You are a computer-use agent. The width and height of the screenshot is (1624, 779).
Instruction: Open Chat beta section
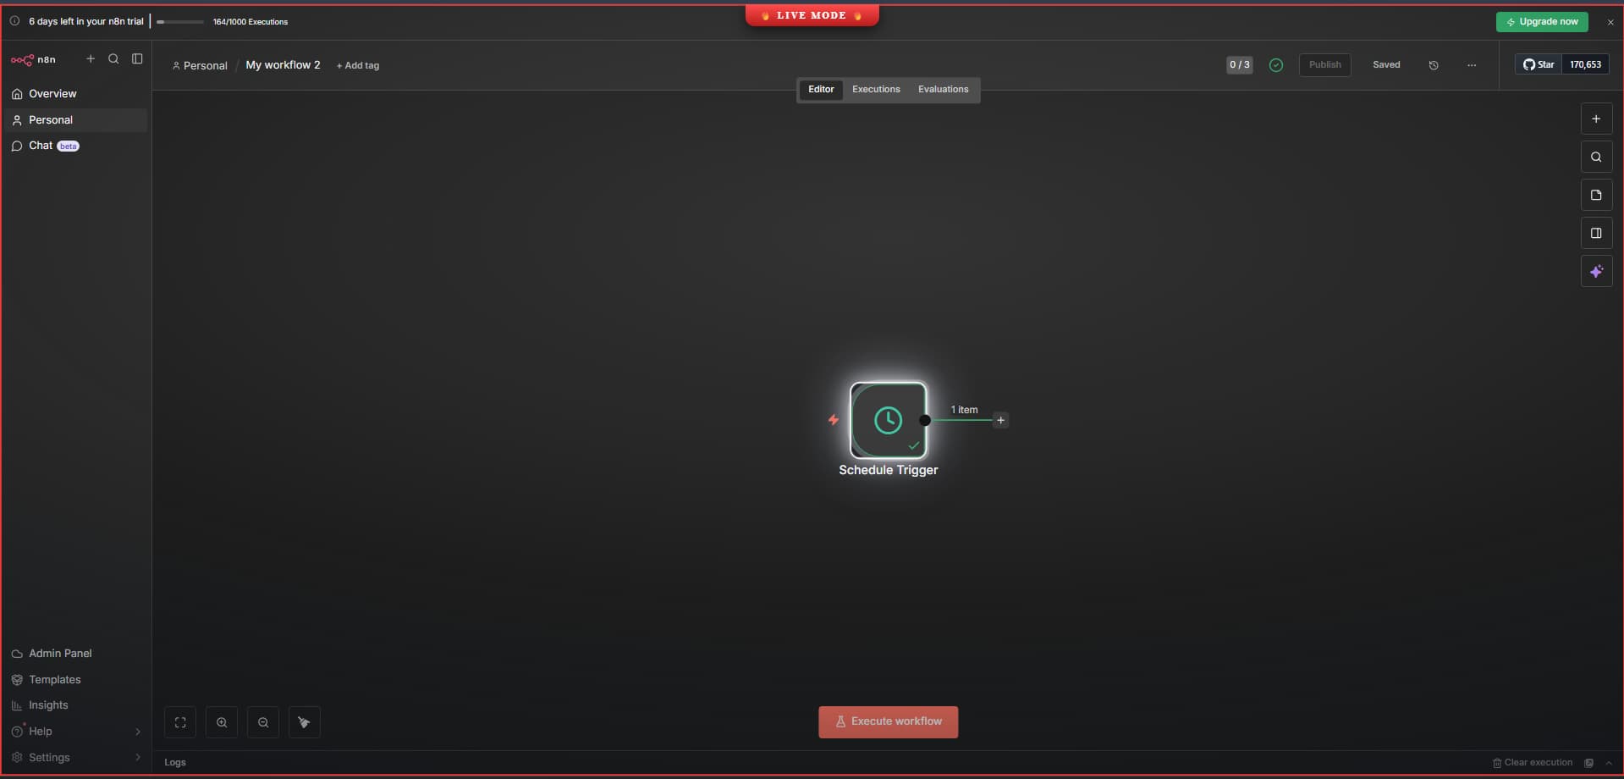coord(74,146)
